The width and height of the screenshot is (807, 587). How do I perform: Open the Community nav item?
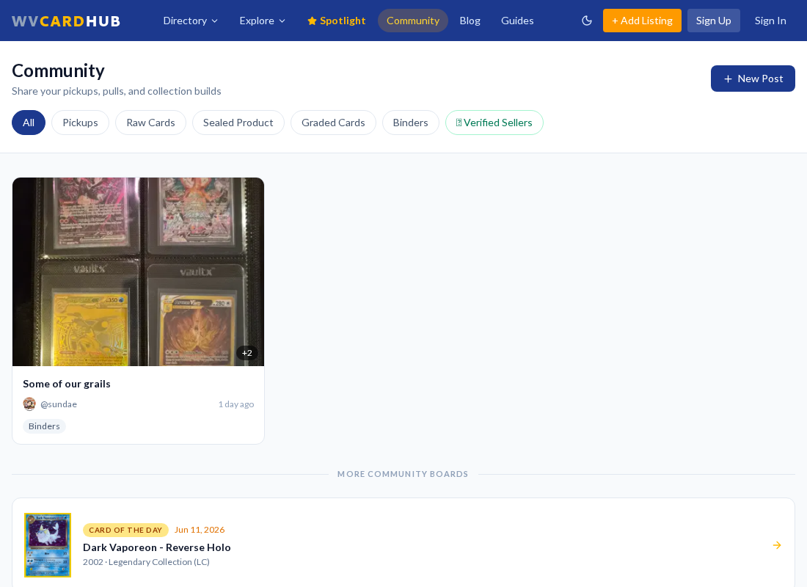pyautogui.click(x=413, y=21)
